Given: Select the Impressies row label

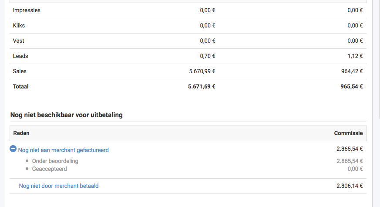Looking at the screenshot, I should pyautogui.click(x=27, y=10).
